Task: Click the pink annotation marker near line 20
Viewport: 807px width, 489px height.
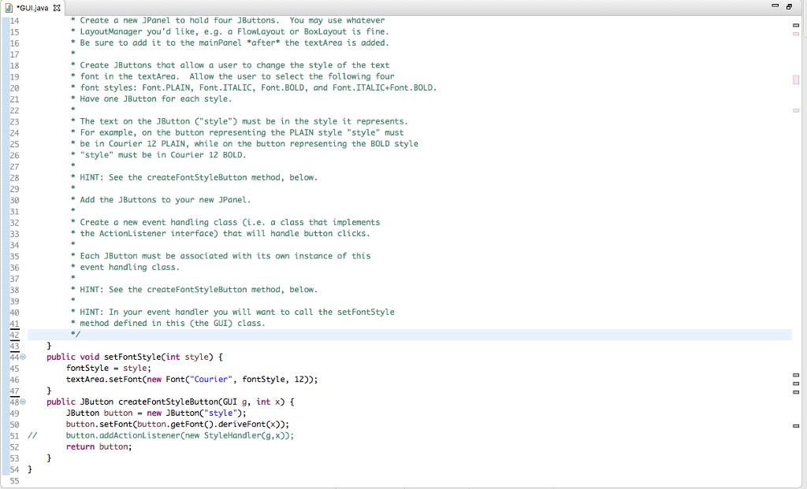Action: click(x=795, y=79)
